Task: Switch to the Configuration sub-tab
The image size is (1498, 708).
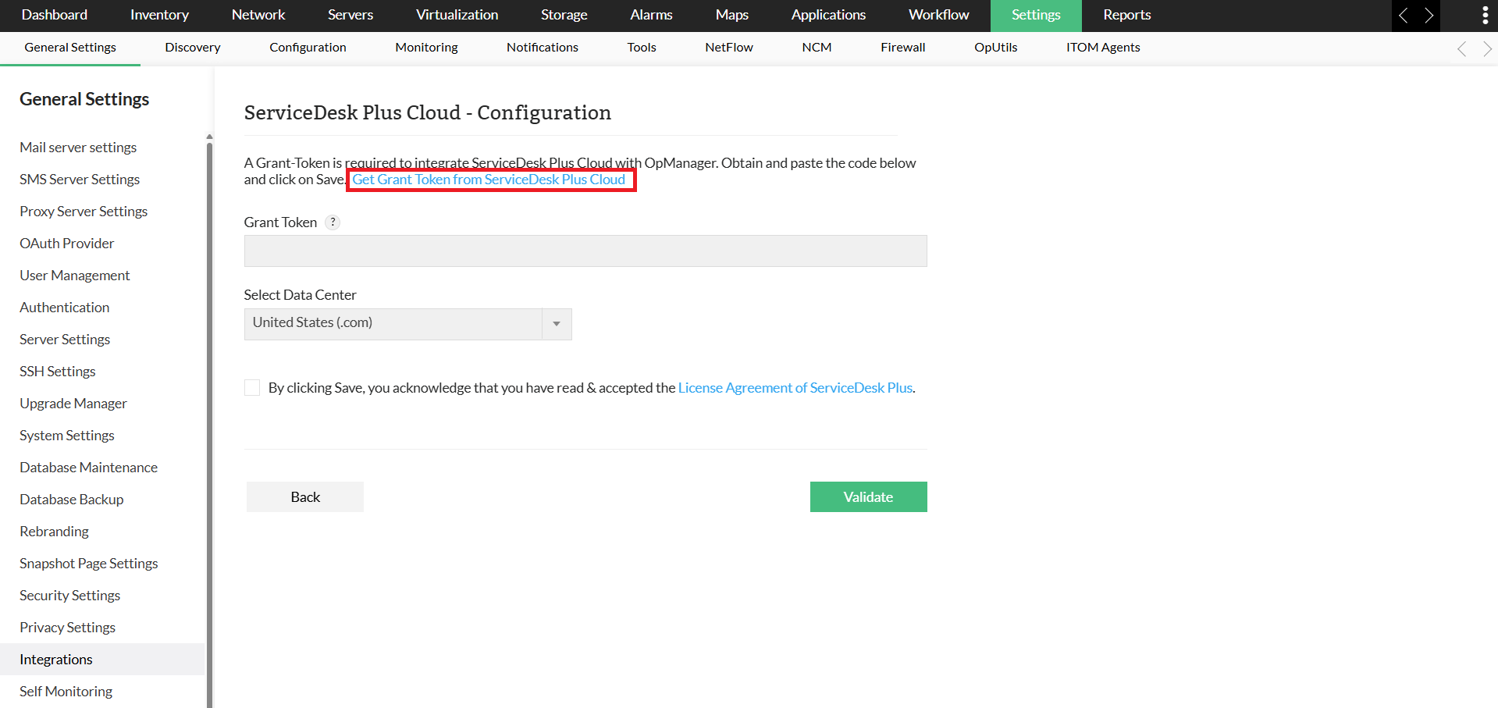Action: (x=308, y=48)
